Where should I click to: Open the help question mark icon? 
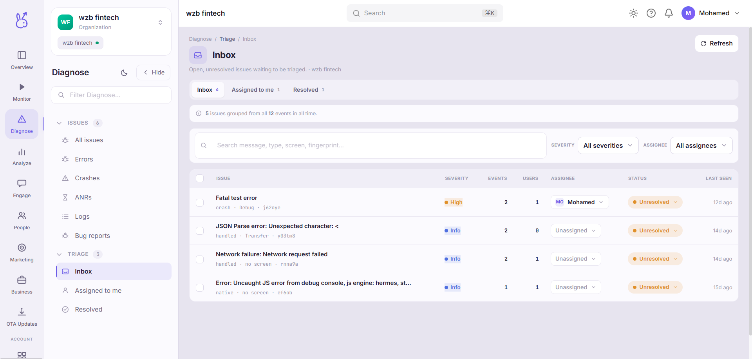point(651,13)
